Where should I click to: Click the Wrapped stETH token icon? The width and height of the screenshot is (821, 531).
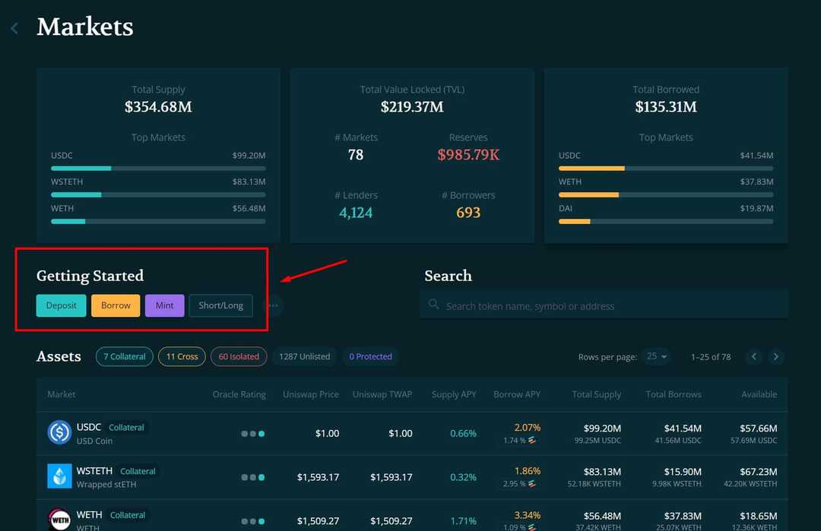59,477
